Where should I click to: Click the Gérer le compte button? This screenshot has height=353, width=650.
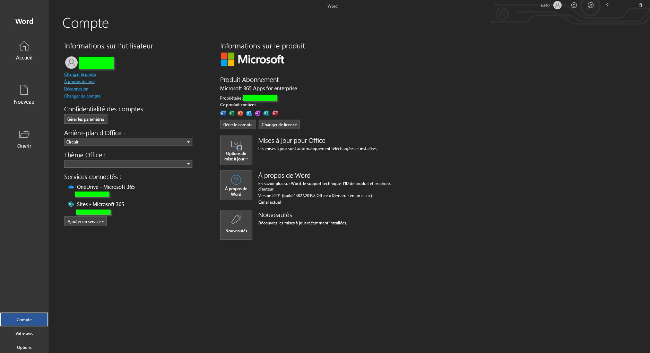coord(238,124)
